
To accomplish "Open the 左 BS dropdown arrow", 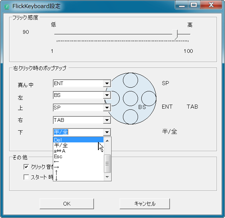I will click(107, 95).
